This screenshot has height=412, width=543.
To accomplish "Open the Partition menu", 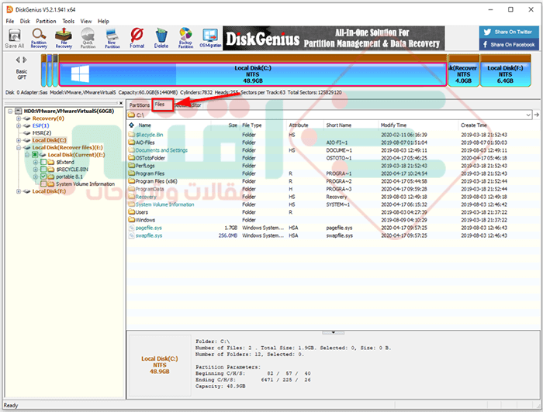I will (46, 21).
